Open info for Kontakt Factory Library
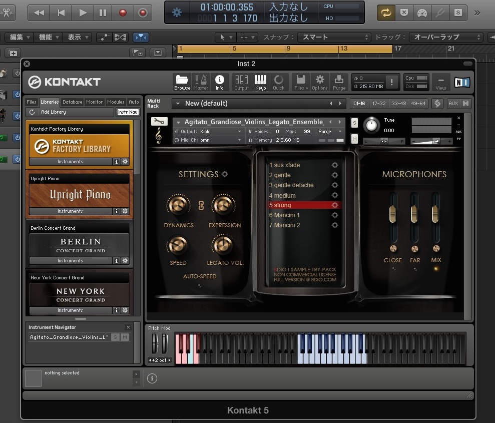Image resolution: width=495 pixels, height=423 pixels. tap(117, 162)
